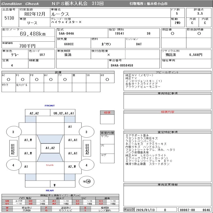
Task: Click the color code U17
Action: coord(42,55)
